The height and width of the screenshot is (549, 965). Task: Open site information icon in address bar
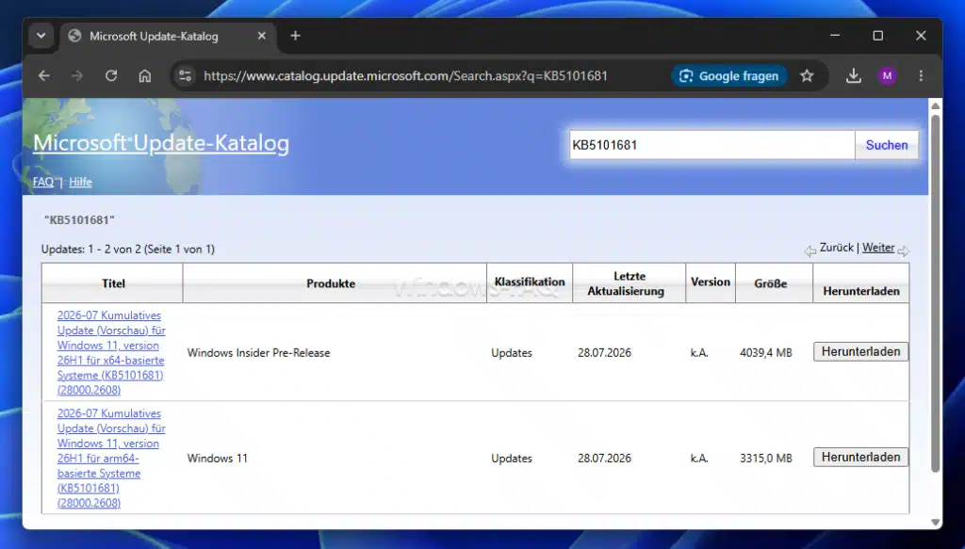[x=185, y=75]
